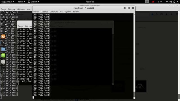Click the cursor block at the front terminal prompt

tap(33, 97)
